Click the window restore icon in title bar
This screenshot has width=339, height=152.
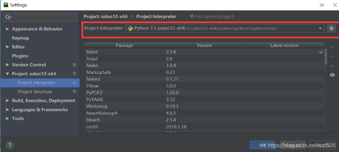coord(322,5)
